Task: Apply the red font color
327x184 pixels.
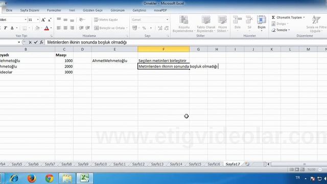Action: click(x=46, y=28)
